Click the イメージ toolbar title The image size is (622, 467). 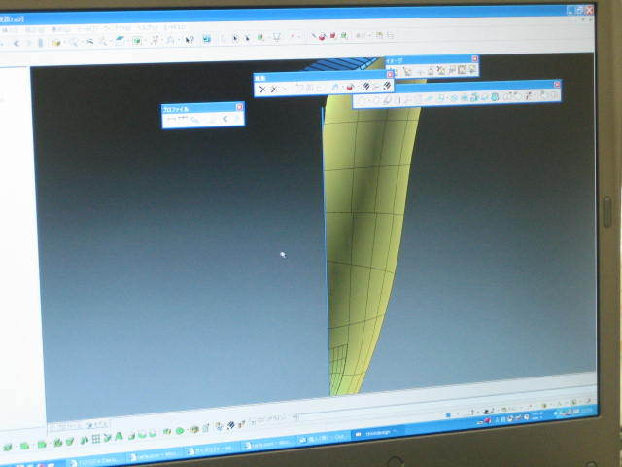coord(395,60)
